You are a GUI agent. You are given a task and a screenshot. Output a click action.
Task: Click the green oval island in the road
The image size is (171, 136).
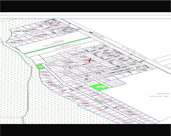[x=98, y=101]
